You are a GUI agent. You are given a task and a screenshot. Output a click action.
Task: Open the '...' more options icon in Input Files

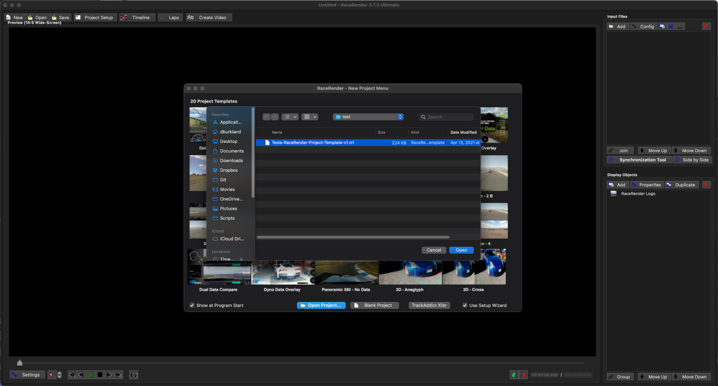[681, 26]
